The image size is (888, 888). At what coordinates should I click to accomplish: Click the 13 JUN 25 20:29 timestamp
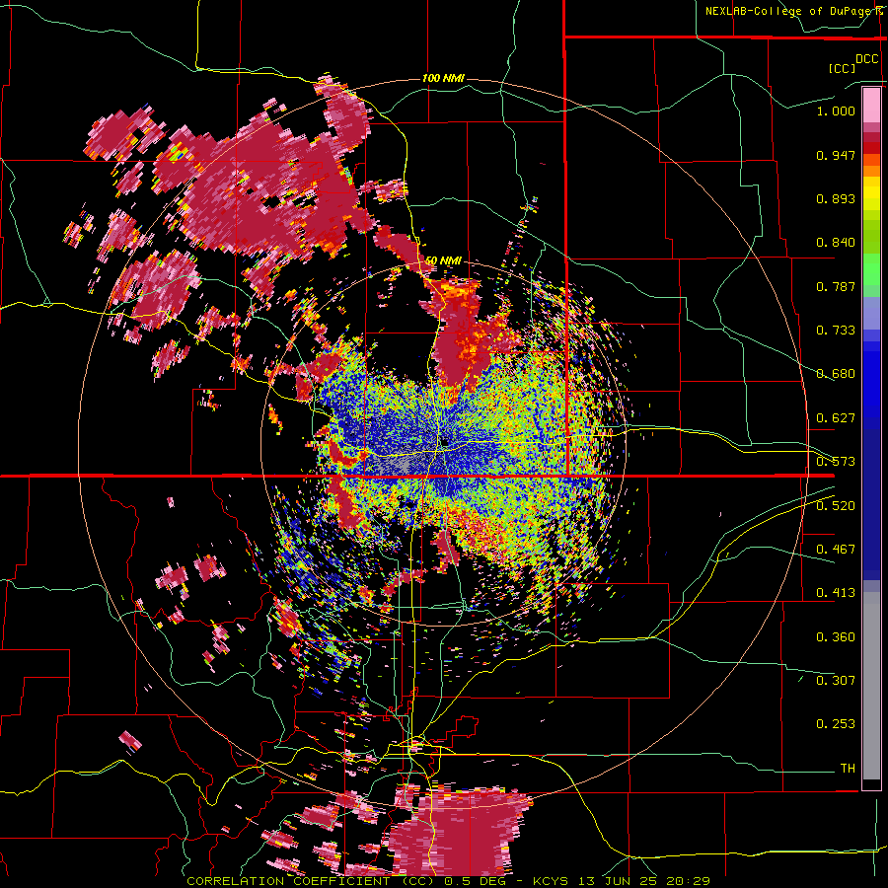pos(645,881)
